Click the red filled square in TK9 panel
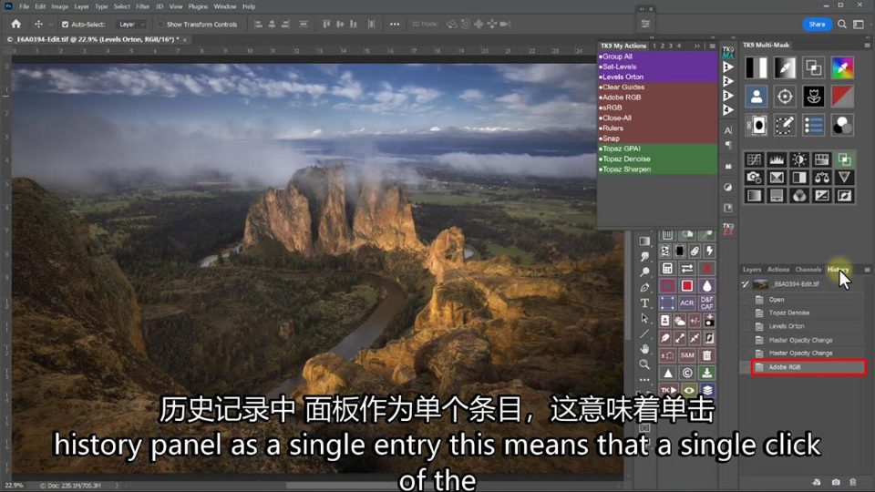 [687, 285]
